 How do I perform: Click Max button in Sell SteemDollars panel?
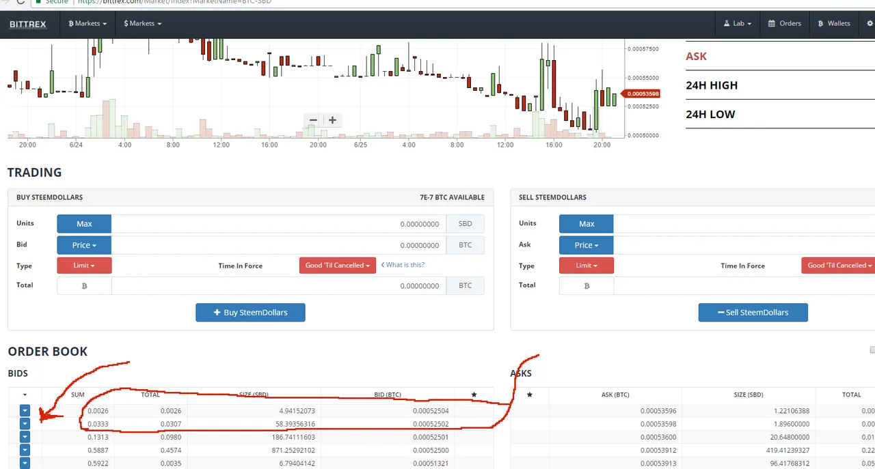(587, 224)
